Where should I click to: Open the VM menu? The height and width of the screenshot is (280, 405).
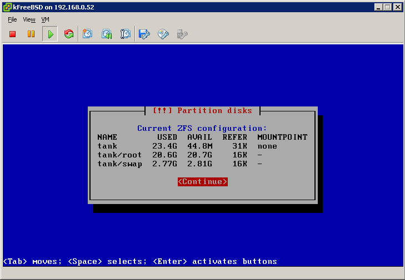(x=45, y=19)
